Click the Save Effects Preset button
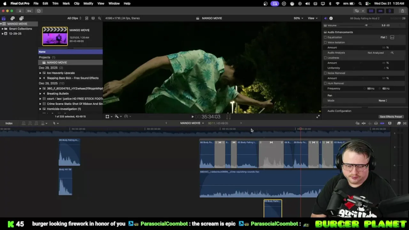This screenshot has width=409, height=230. pyautogui.click(x=391, y=117)
